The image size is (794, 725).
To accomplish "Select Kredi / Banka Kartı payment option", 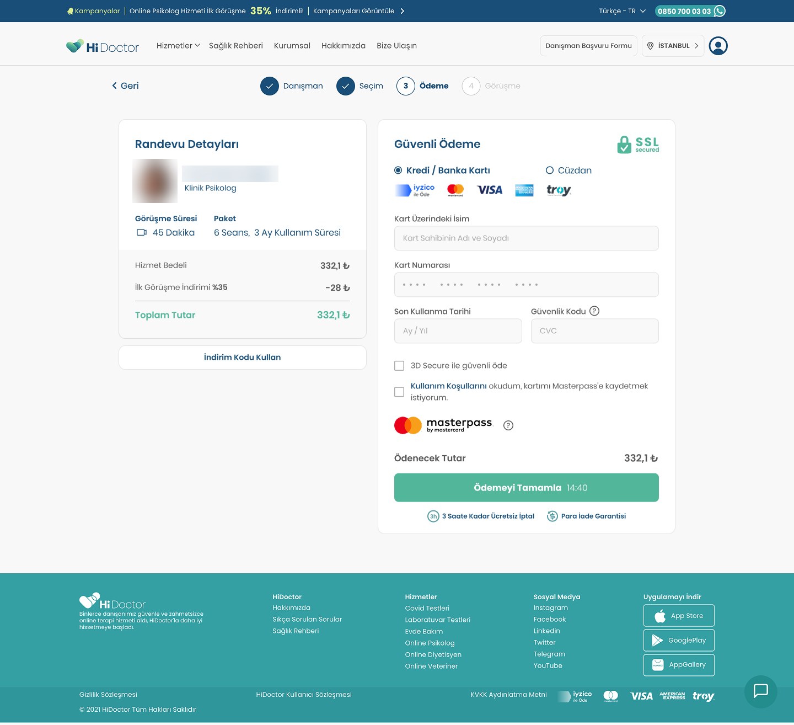I will click(x=398, y=170).
